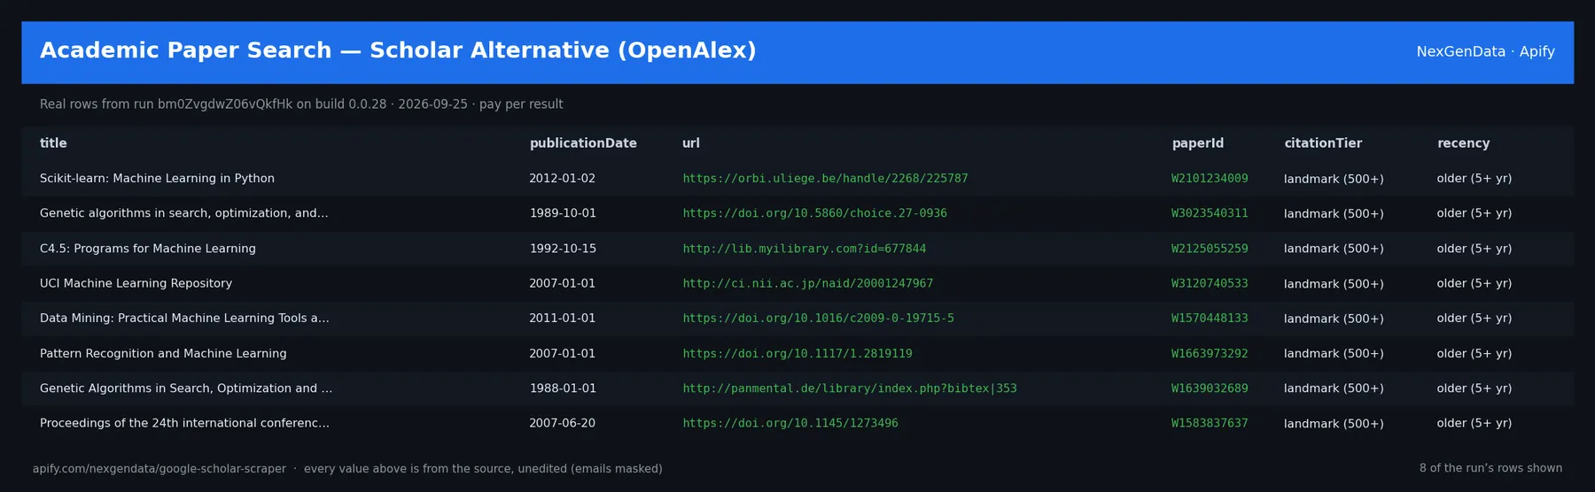The height and width of the screenshot is (492, 1595).
Task: Open the lib.myilibrary.com link
Action: click(804, 249)
